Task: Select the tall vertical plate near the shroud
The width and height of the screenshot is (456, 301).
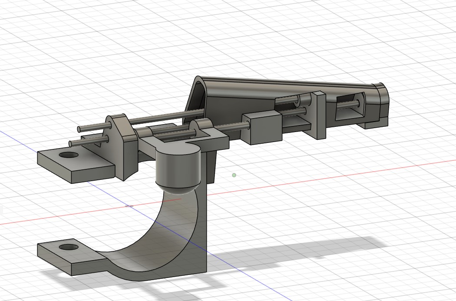Action: pyautogui.click(x=318, y=116)
